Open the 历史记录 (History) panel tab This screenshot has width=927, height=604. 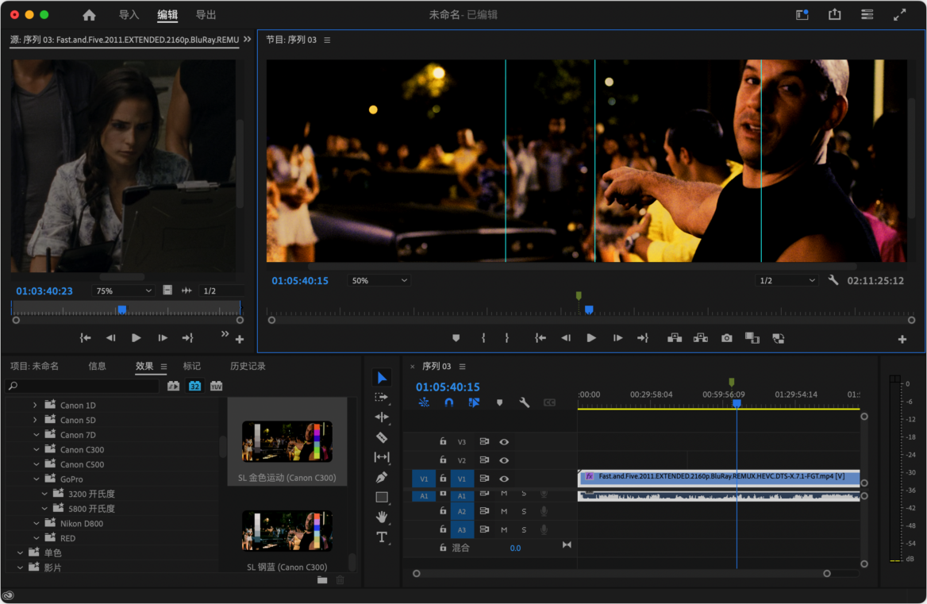tap(248, 366)
